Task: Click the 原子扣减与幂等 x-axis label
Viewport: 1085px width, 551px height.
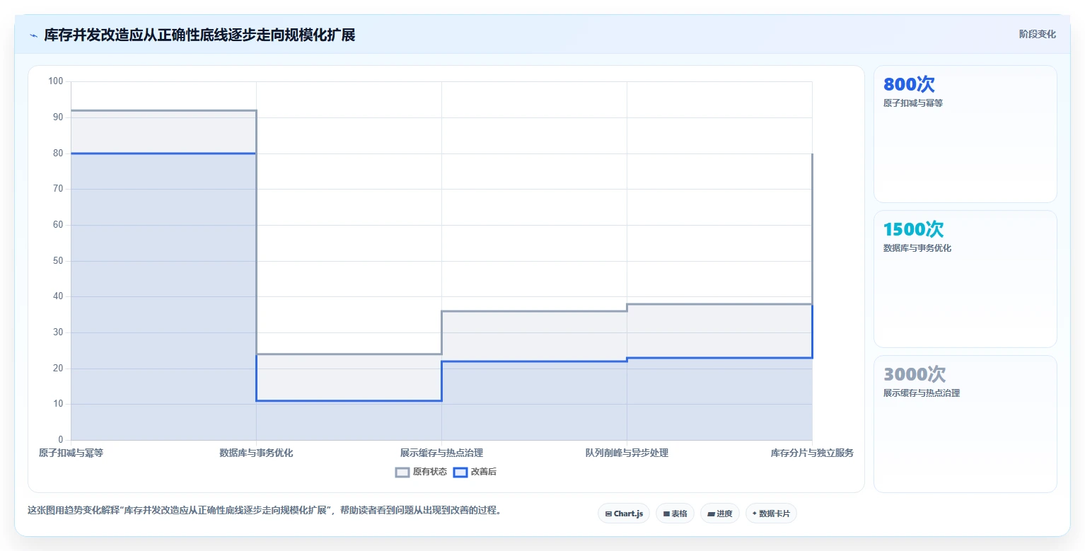Action: [x=71, y=453]
